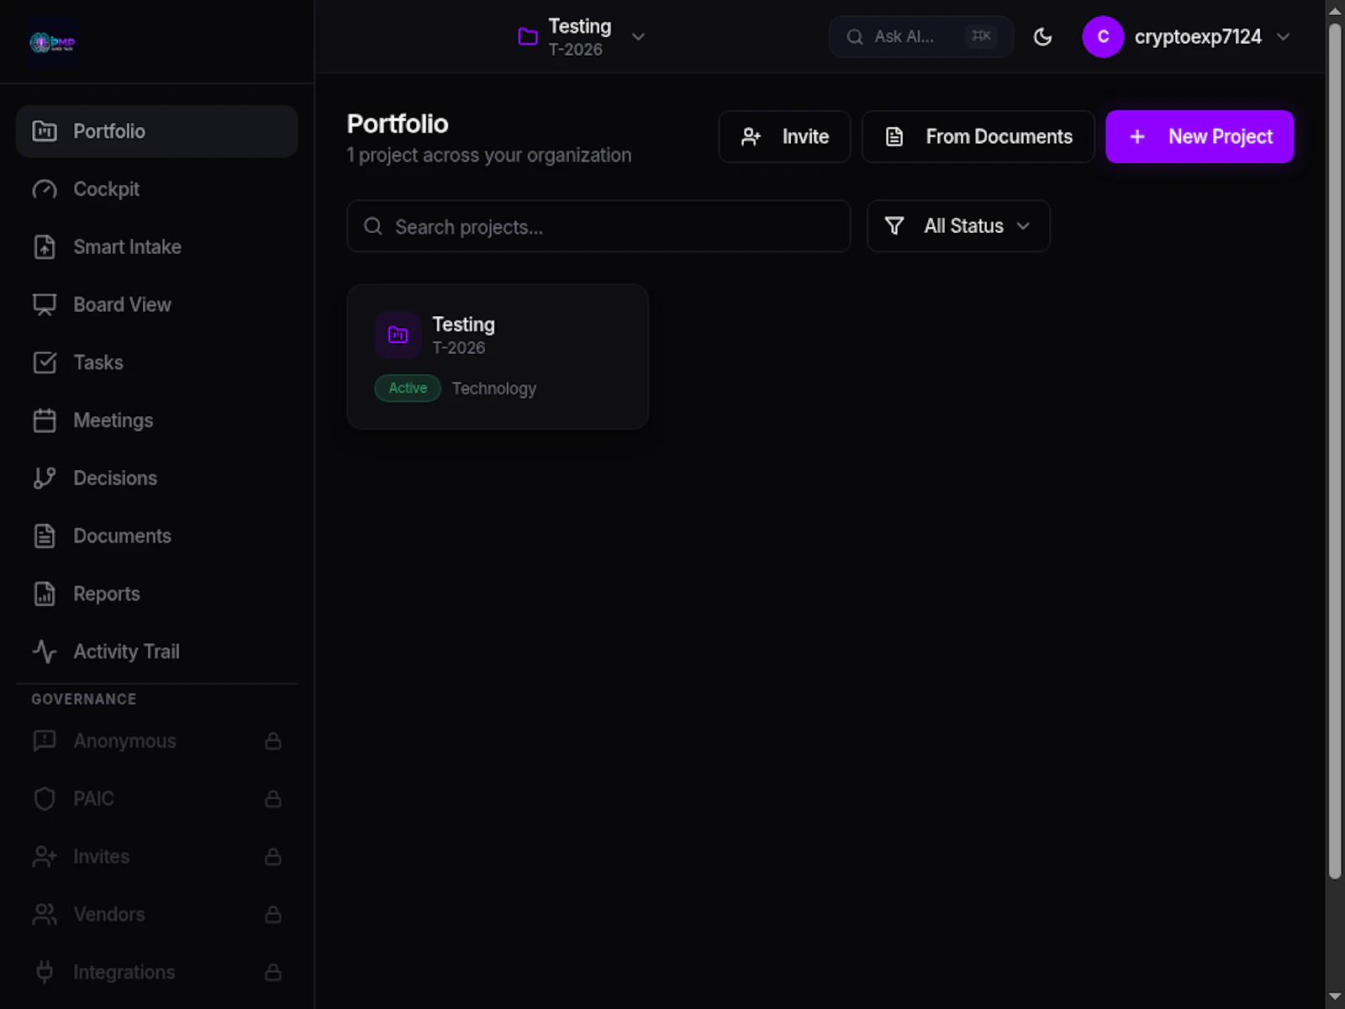
Task: Click the BMP logo in sidebar header
Action: pyautogui.click(x=52, y=42)
